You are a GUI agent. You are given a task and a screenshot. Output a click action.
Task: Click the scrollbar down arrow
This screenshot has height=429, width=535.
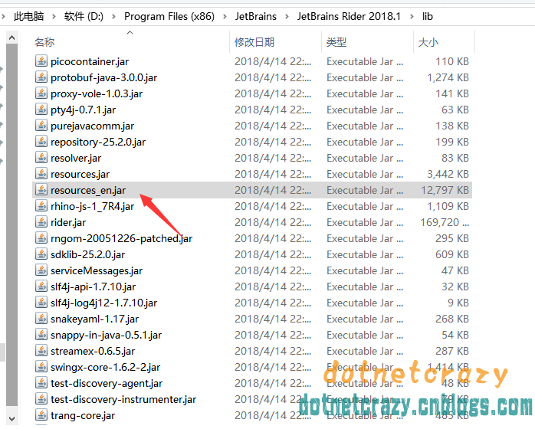(12, 418)
